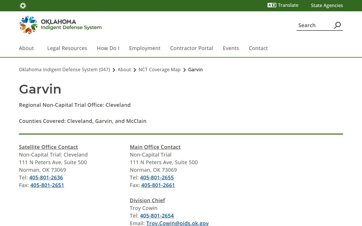Click main office fax 405-801-2661
The width and height of the screenshot is (362, 226).
click(158, 185)
